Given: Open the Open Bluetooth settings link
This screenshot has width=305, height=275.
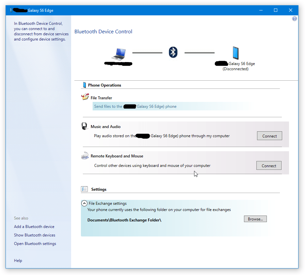Looking at the screenshot, I should tap(35, 244).
